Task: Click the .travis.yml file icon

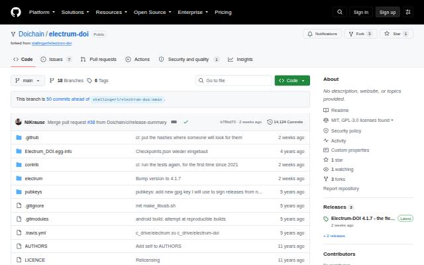Action: point(19,233)
